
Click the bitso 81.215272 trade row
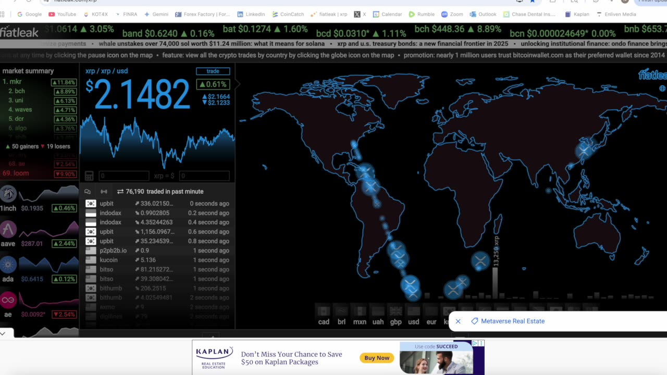[x=157, y=269]
